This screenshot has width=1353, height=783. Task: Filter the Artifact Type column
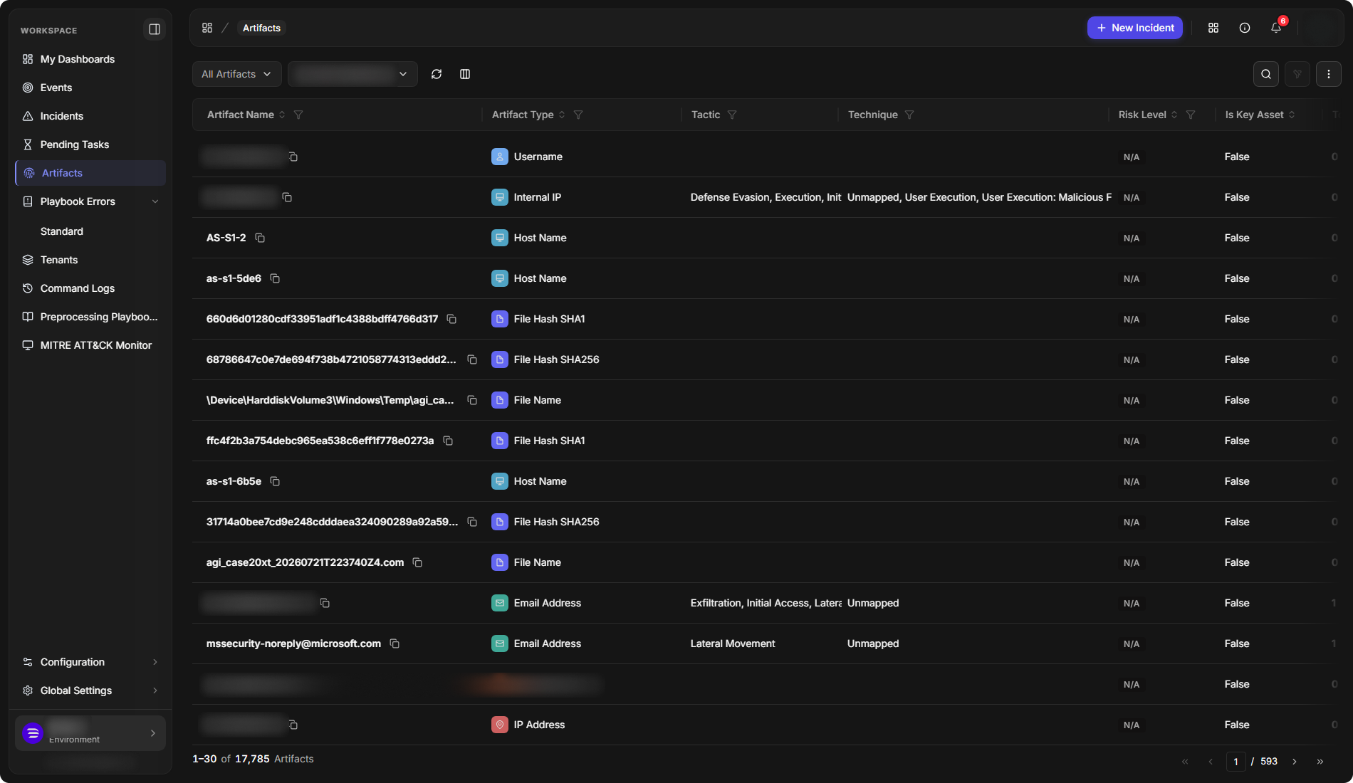(x=578, y=115)
